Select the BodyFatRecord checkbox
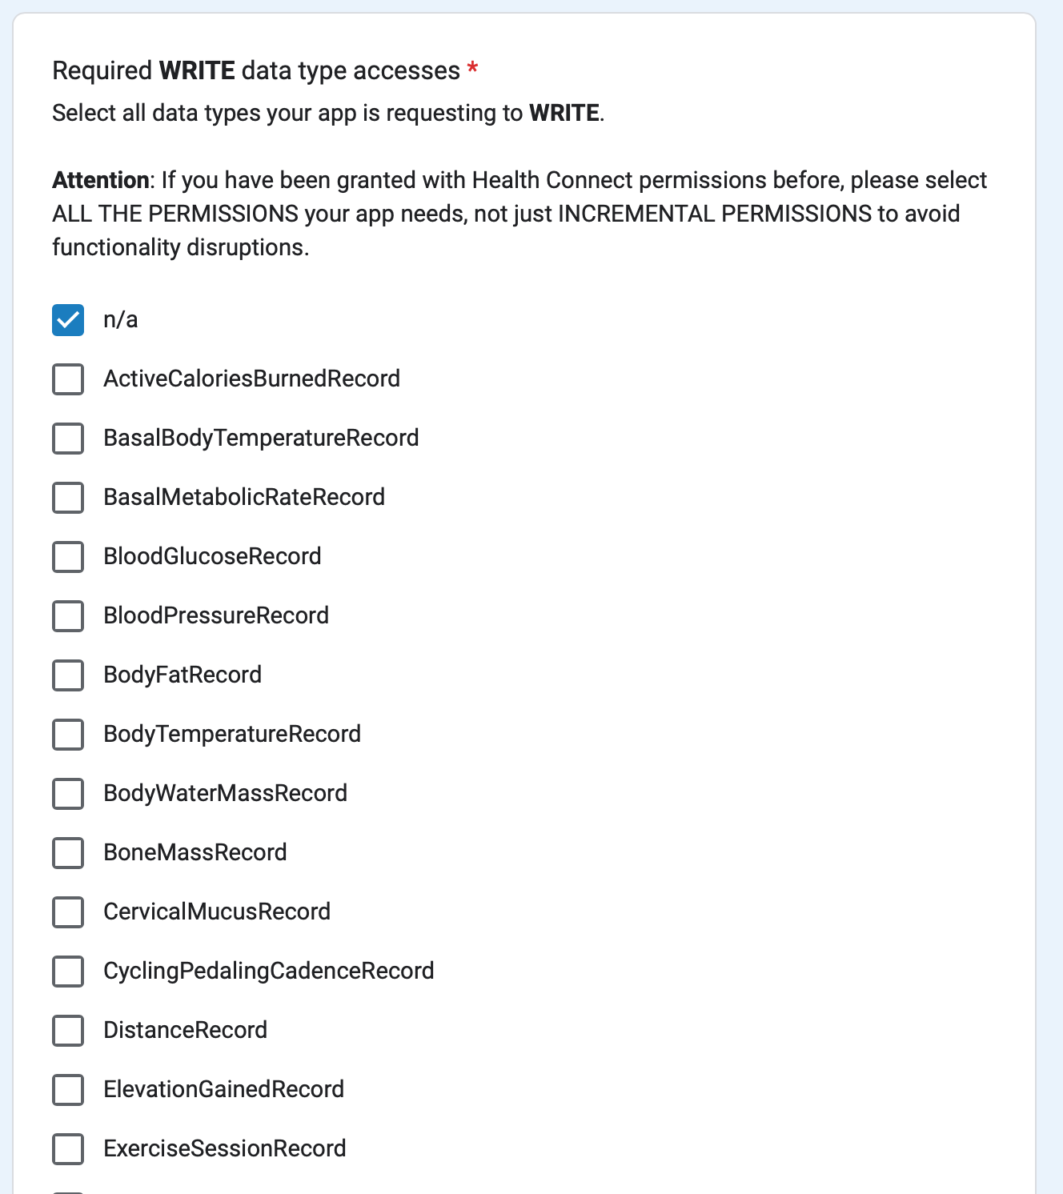This screenshot has width=1063, height=1194. click(68, 675)
